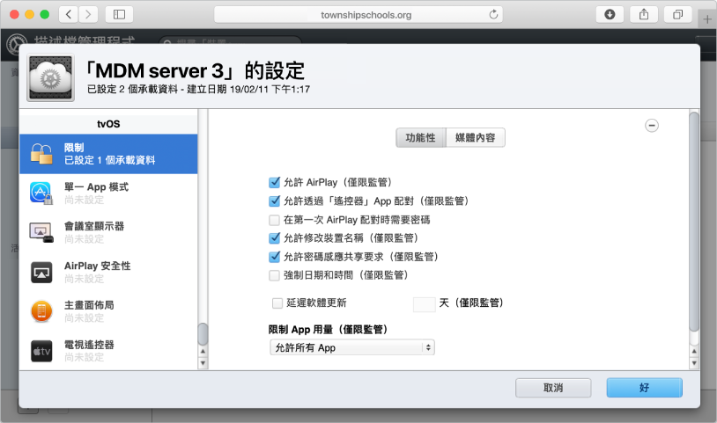Open the Share icon in the toolbar
Viewport: 717px width, 423px height.
644,15
